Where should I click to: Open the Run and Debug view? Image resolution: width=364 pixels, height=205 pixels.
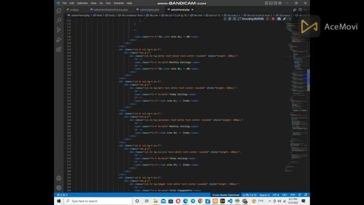click(59, 40)
